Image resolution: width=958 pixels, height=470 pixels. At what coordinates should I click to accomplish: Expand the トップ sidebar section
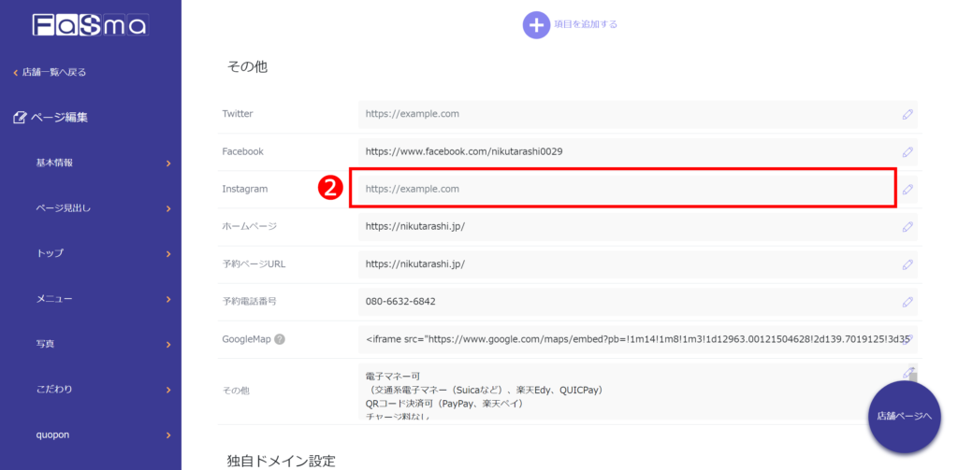tap(101, 253)
